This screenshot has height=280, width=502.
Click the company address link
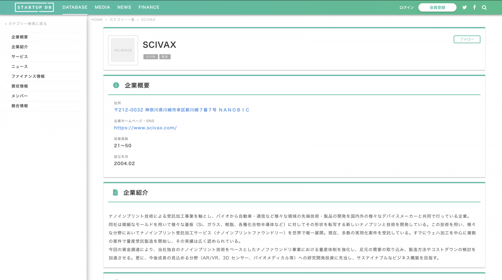coord(182,110)
